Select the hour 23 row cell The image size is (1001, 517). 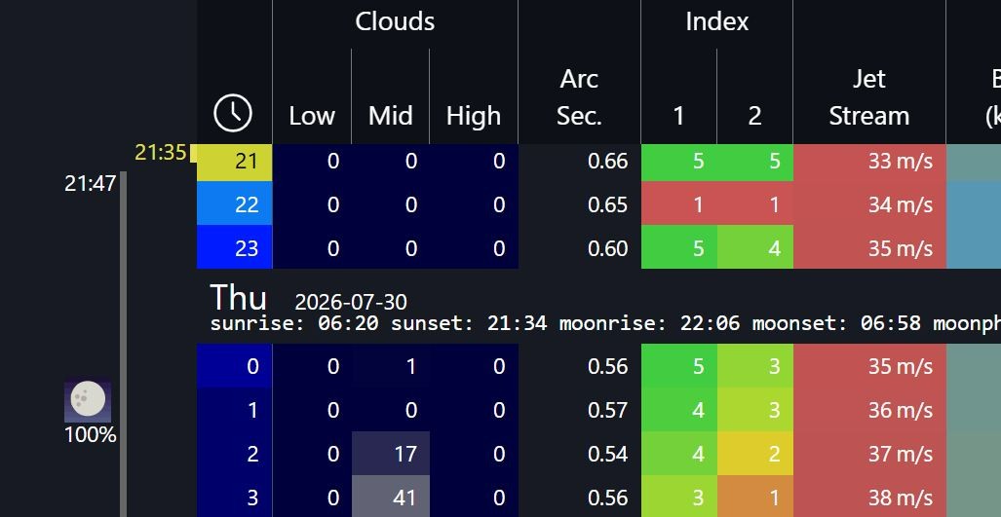[x=234, y=247]
